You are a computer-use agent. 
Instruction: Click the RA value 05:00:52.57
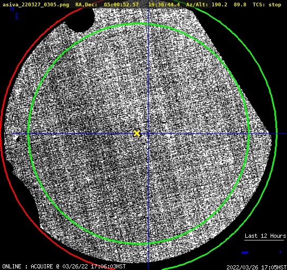tap(121, 5)
